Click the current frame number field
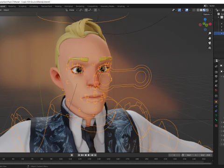Image resolution: width=224 pixels, height=168 pixels. pyautogui.click(x=174, y=155)
